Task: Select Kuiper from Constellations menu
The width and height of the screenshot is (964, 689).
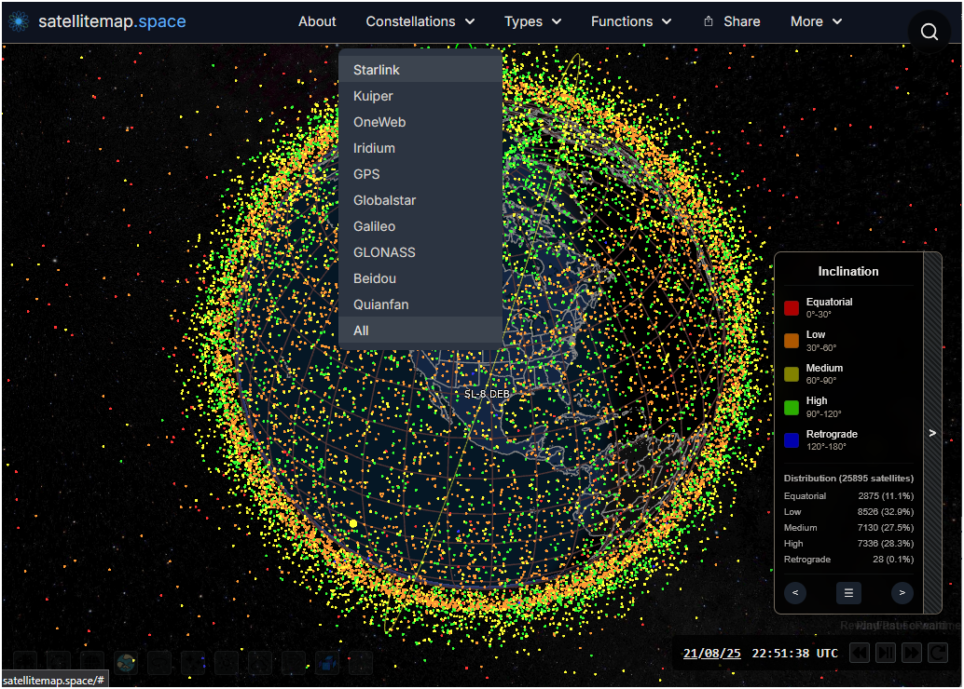Action: pyautogui.click(x=420, y=96)
